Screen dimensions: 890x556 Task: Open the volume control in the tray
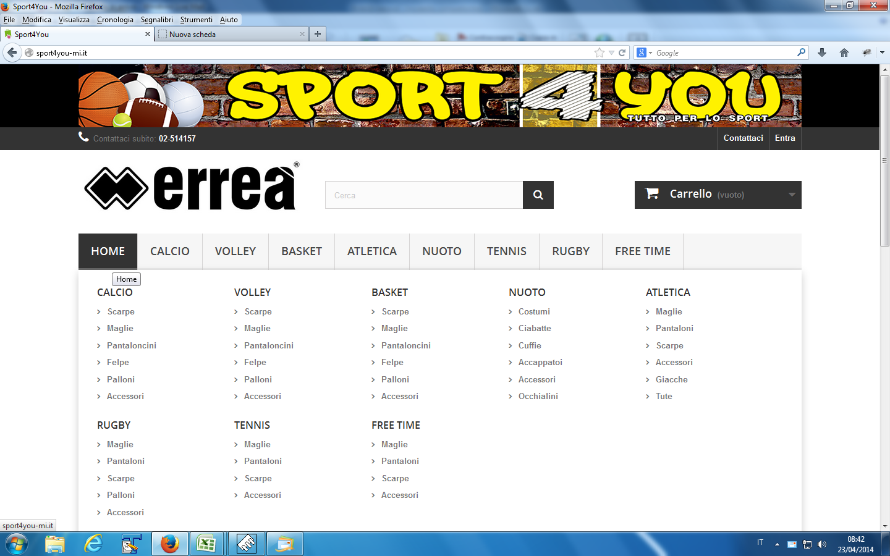(x=822, y=544)
